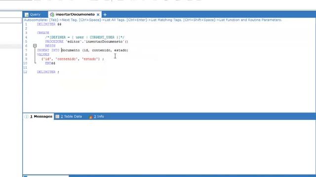
Task: Click the 'estado' string literal on line 9
Action: point(91,59)
